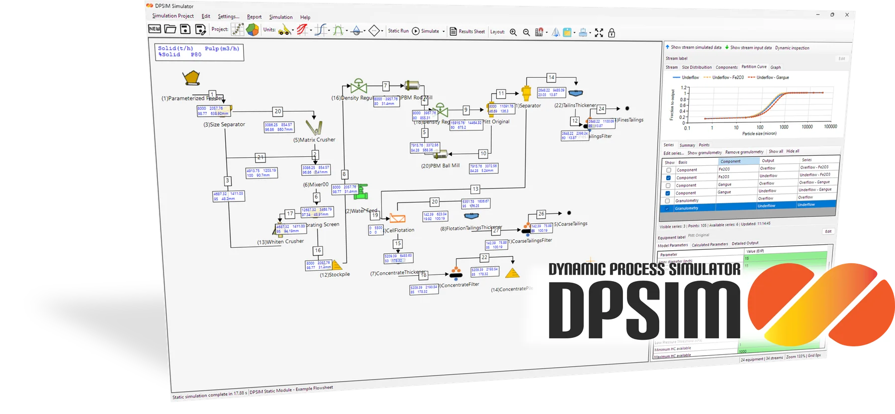Click Show stream input data
895x414 pixels.
(x=748, y=48)
